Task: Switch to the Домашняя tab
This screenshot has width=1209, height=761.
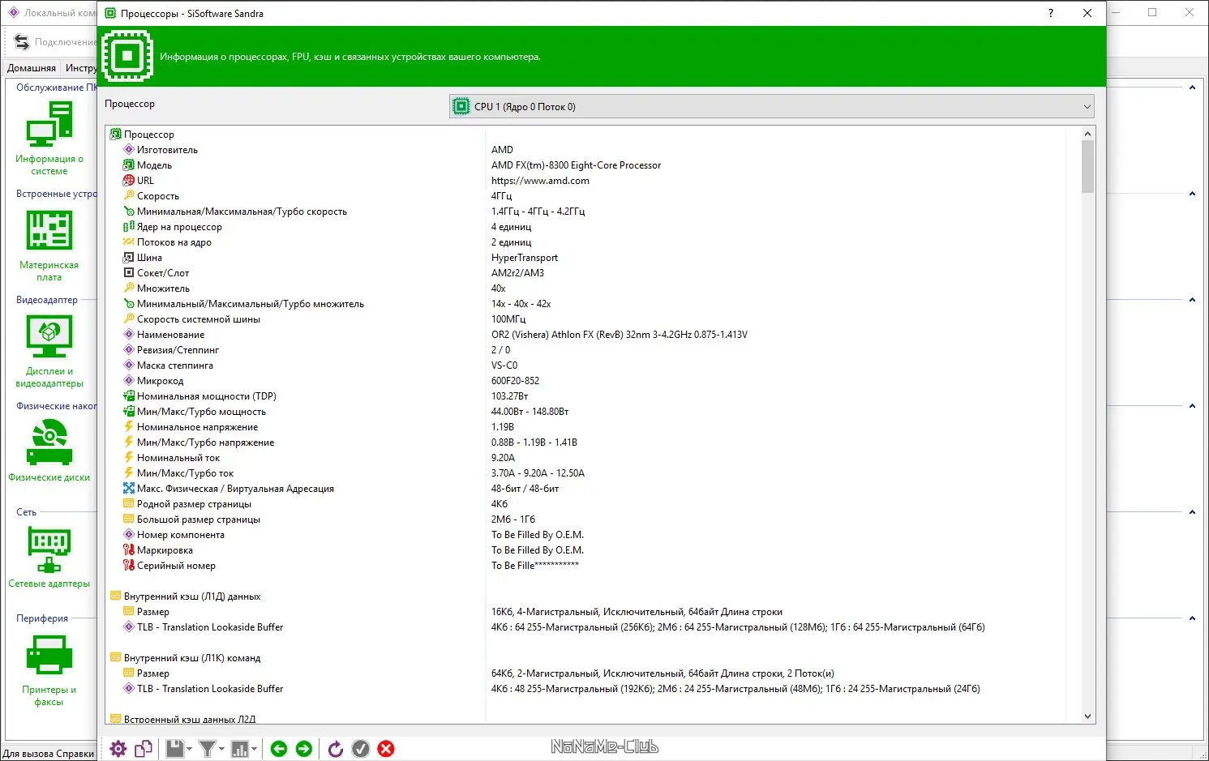Action: point(32,68)
